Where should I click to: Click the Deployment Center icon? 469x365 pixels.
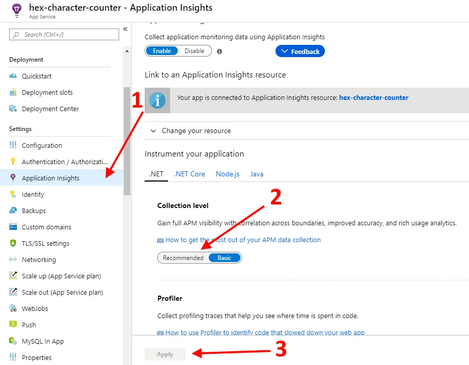point(13,109)
